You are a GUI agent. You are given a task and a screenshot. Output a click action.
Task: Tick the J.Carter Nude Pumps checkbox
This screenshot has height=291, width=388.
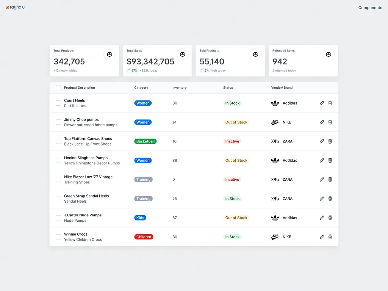[x=58, y=218]
